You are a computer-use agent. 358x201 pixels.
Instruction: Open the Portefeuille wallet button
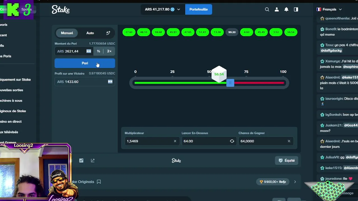pos(199,9)
